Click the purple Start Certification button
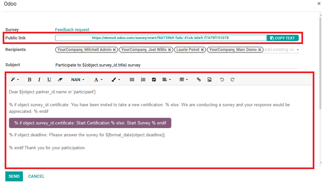This screenshot has width=323, height=185. click(x=90, y=123)
